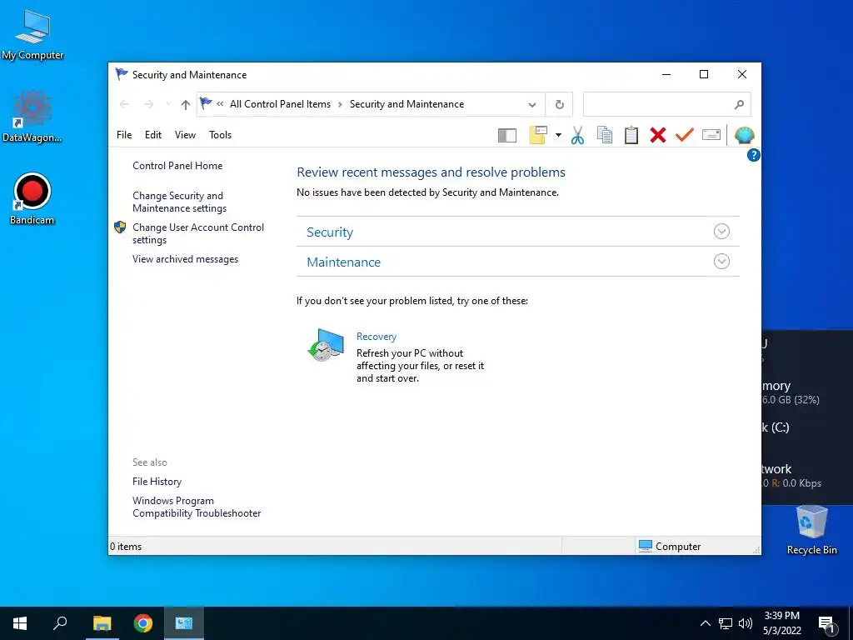Image resolution: width=853 pixels, height=640 pixels.
Task: Click the Security section heading
Action: pos(330,232)
